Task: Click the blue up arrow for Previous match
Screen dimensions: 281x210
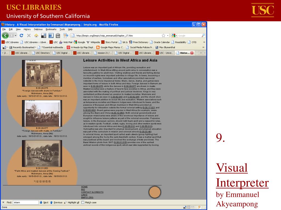Action: (x=51, y=202)
